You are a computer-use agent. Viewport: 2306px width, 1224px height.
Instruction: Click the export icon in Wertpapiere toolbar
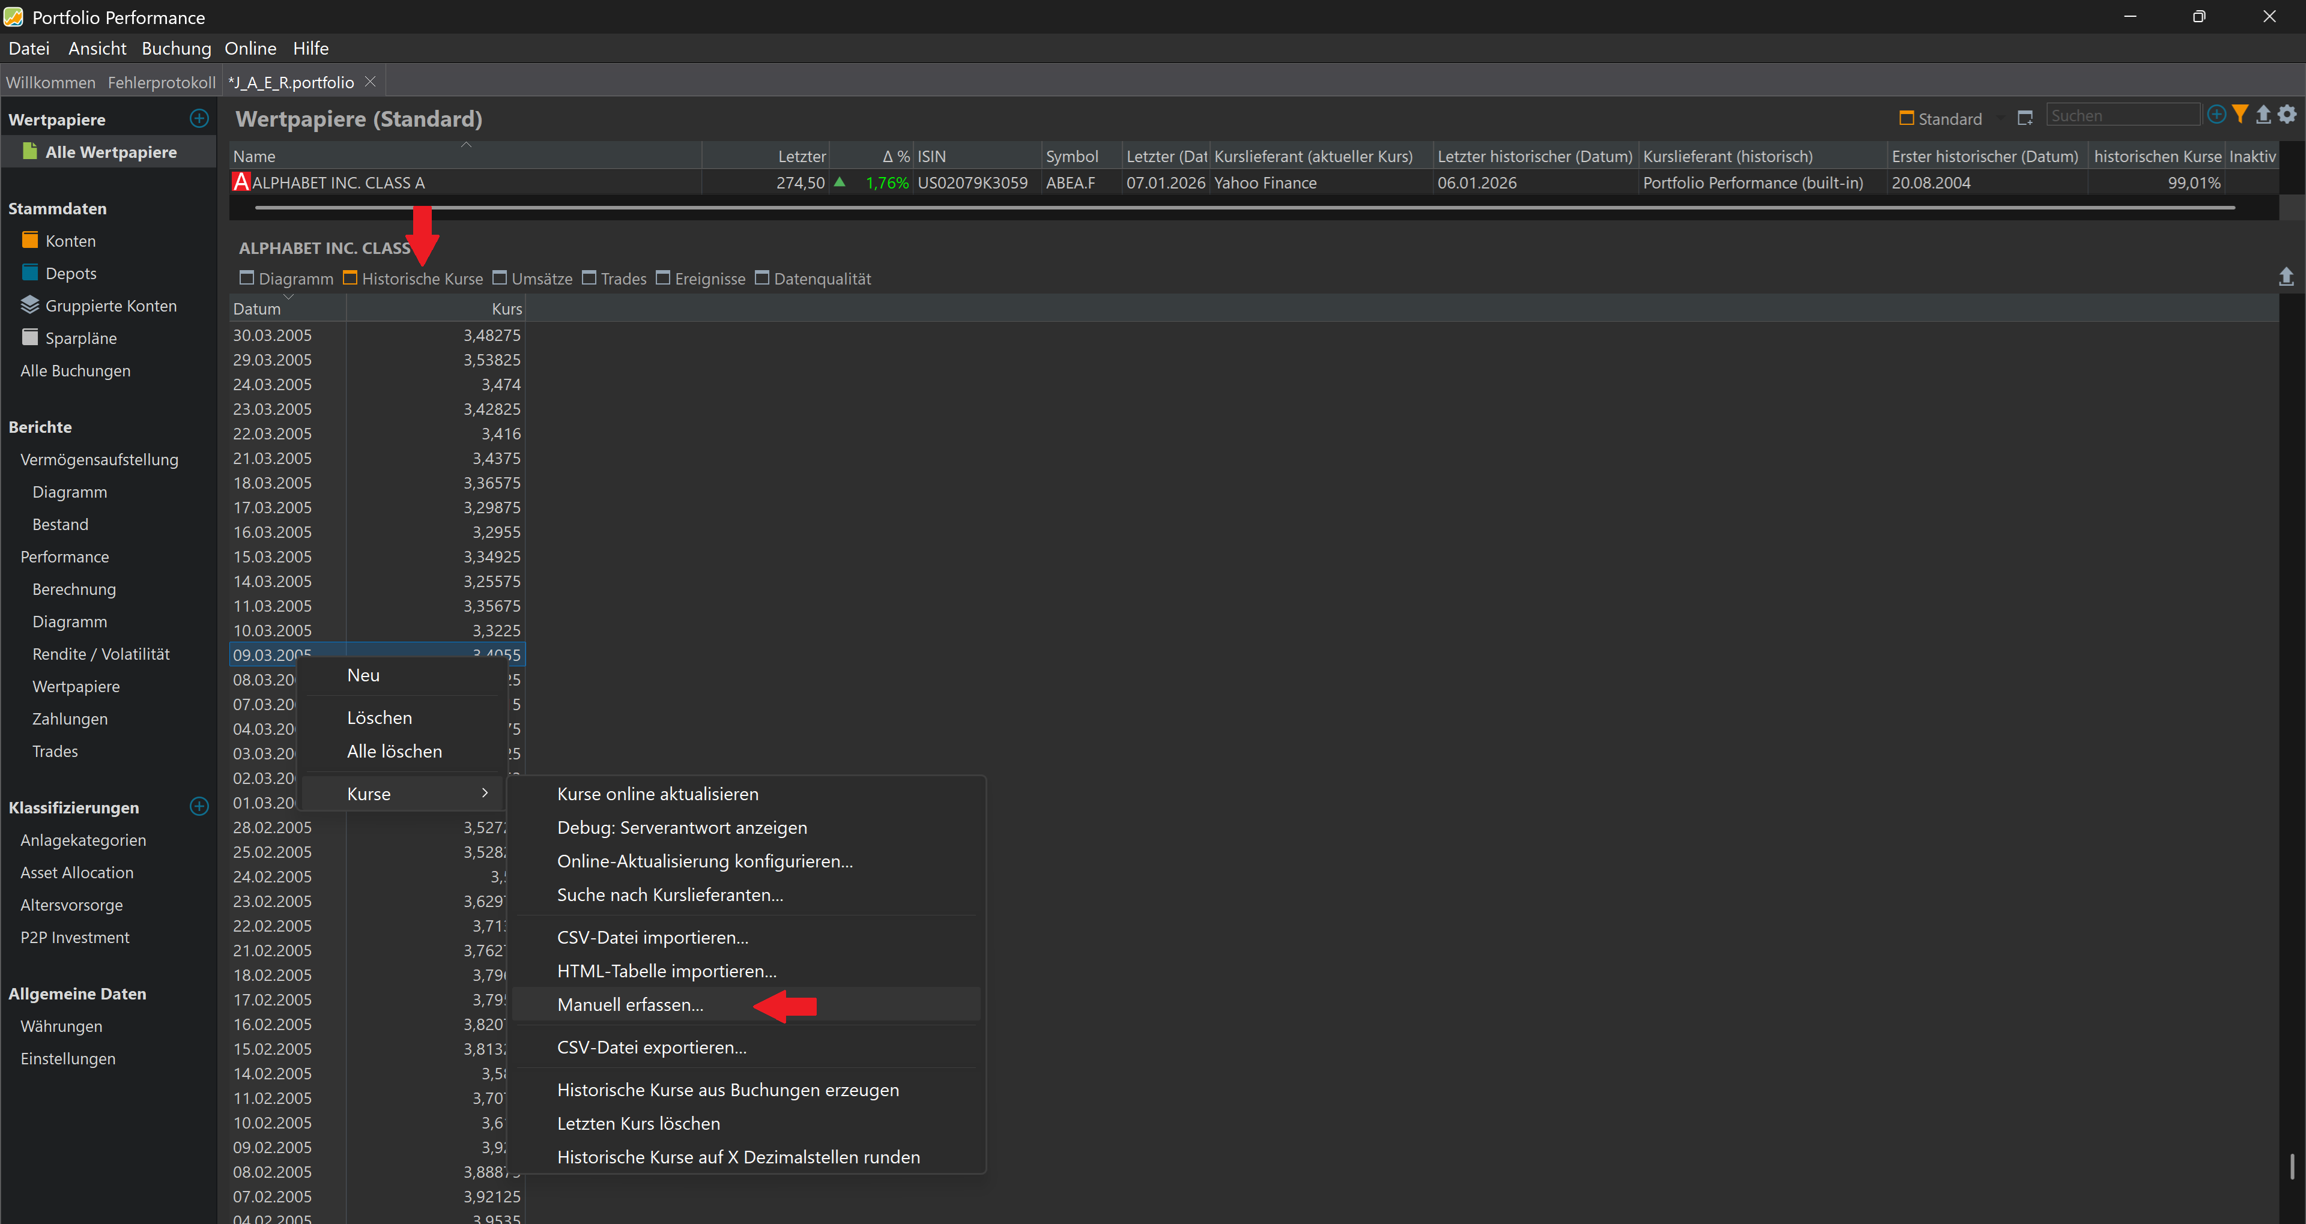click(2263, 115)
